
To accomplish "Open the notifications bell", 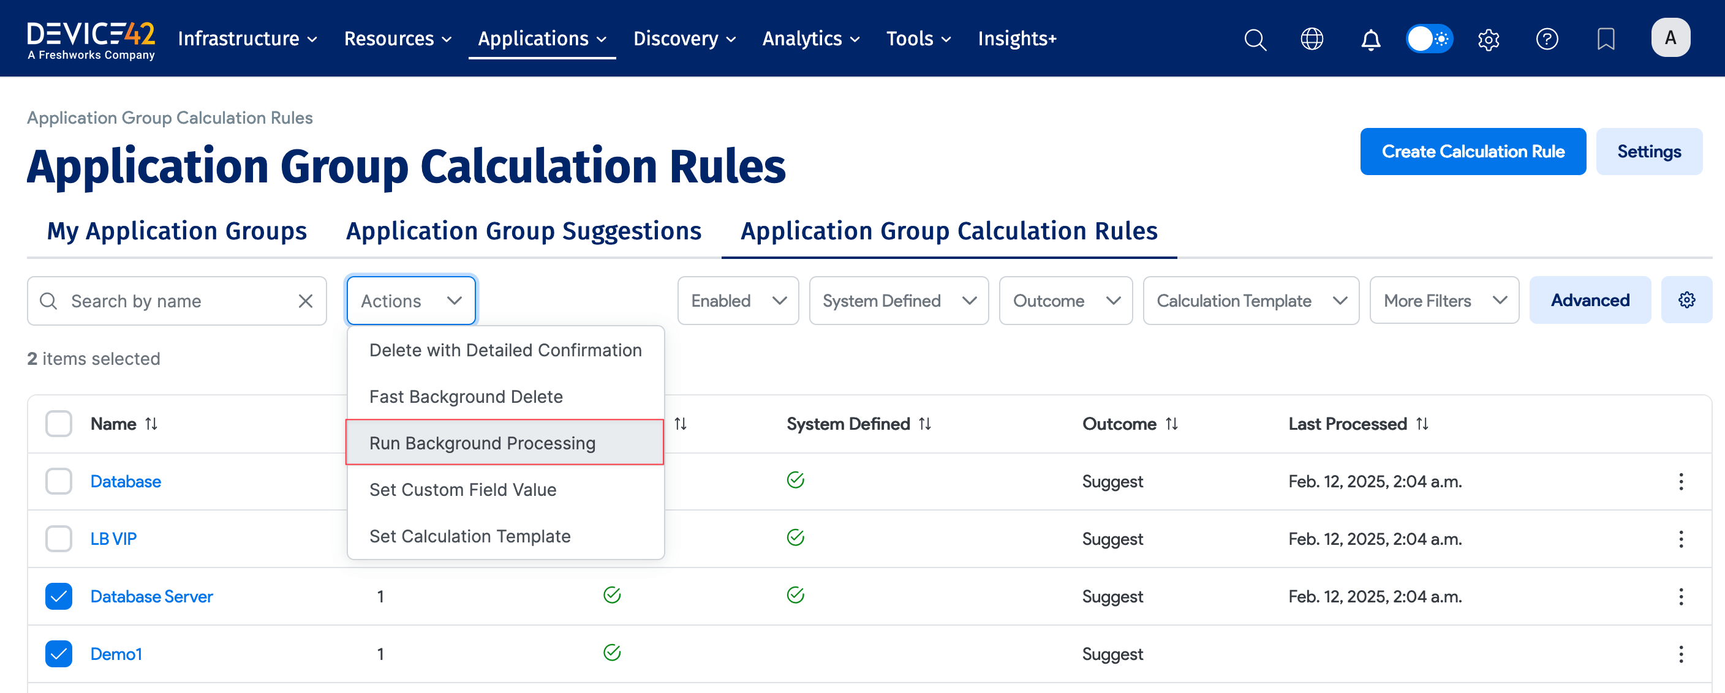I will point(1370,39).
